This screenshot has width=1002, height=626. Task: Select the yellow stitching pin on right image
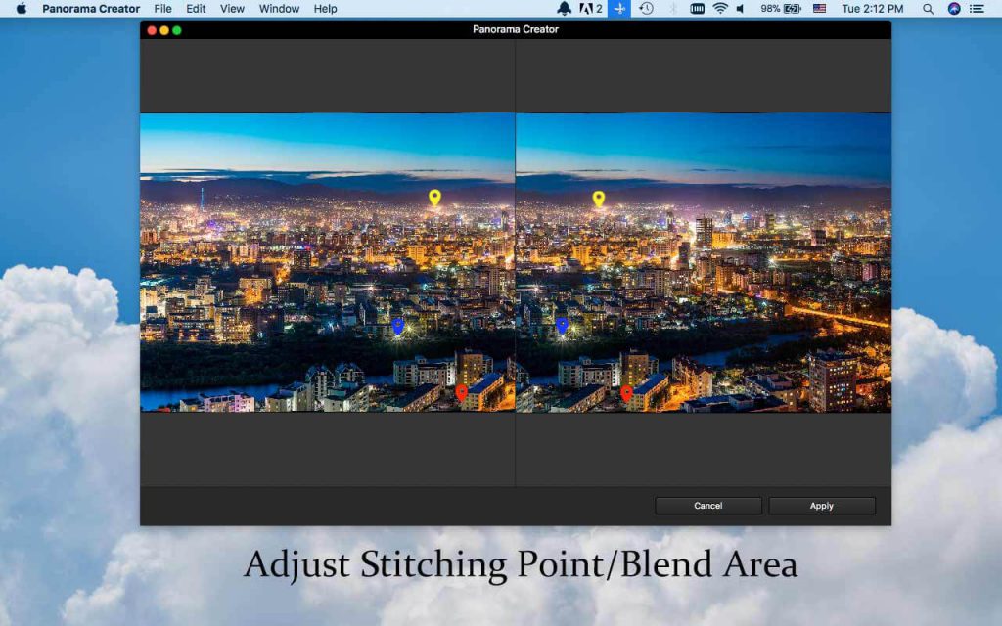600,196
